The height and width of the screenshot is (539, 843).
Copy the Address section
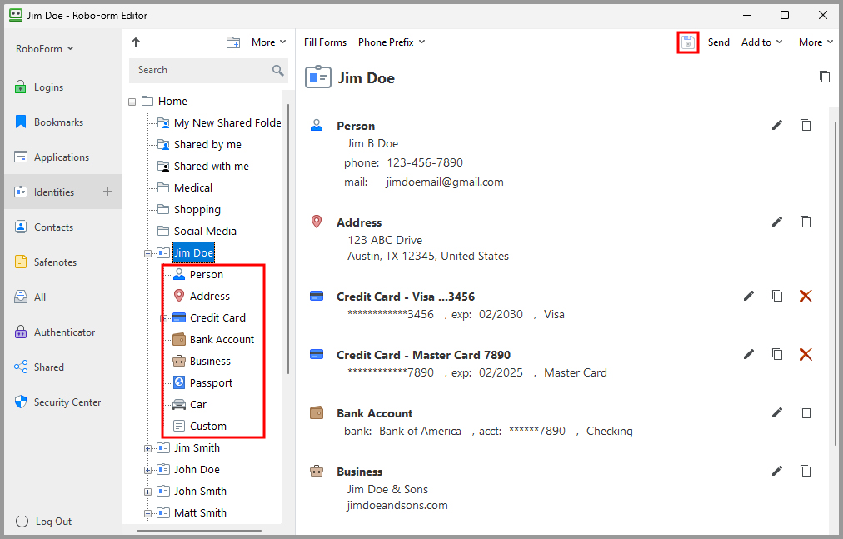[806, 222]
